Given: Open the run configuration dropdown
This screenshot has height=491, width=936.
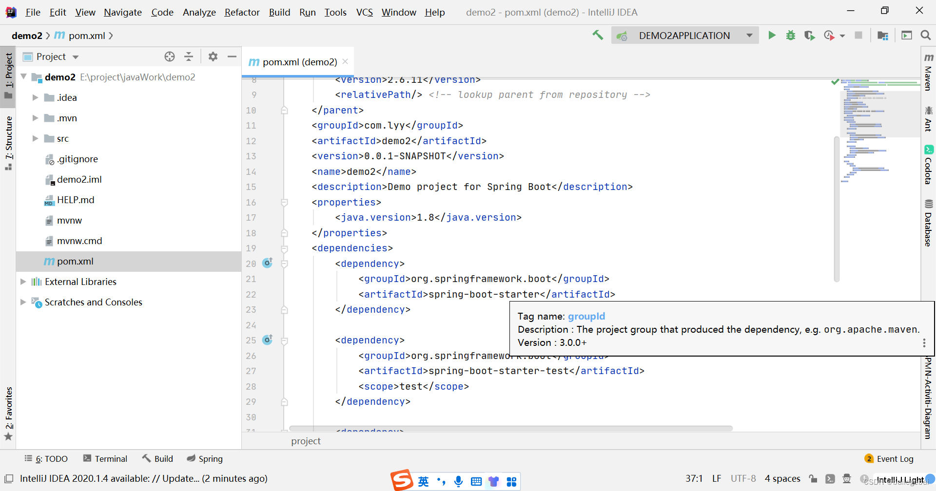Looking at the screenshot, I should point(685,35).
